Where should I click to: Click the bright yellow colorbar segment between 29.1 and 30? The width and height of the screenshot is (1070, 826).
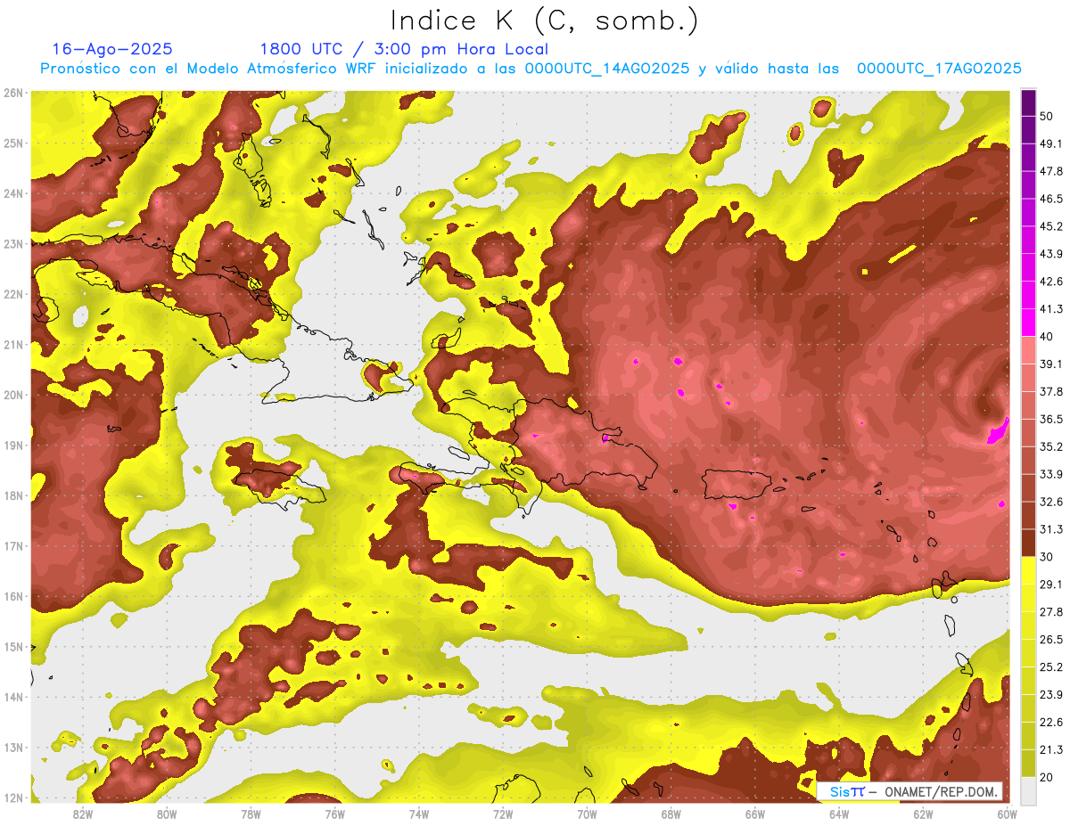1028,570
